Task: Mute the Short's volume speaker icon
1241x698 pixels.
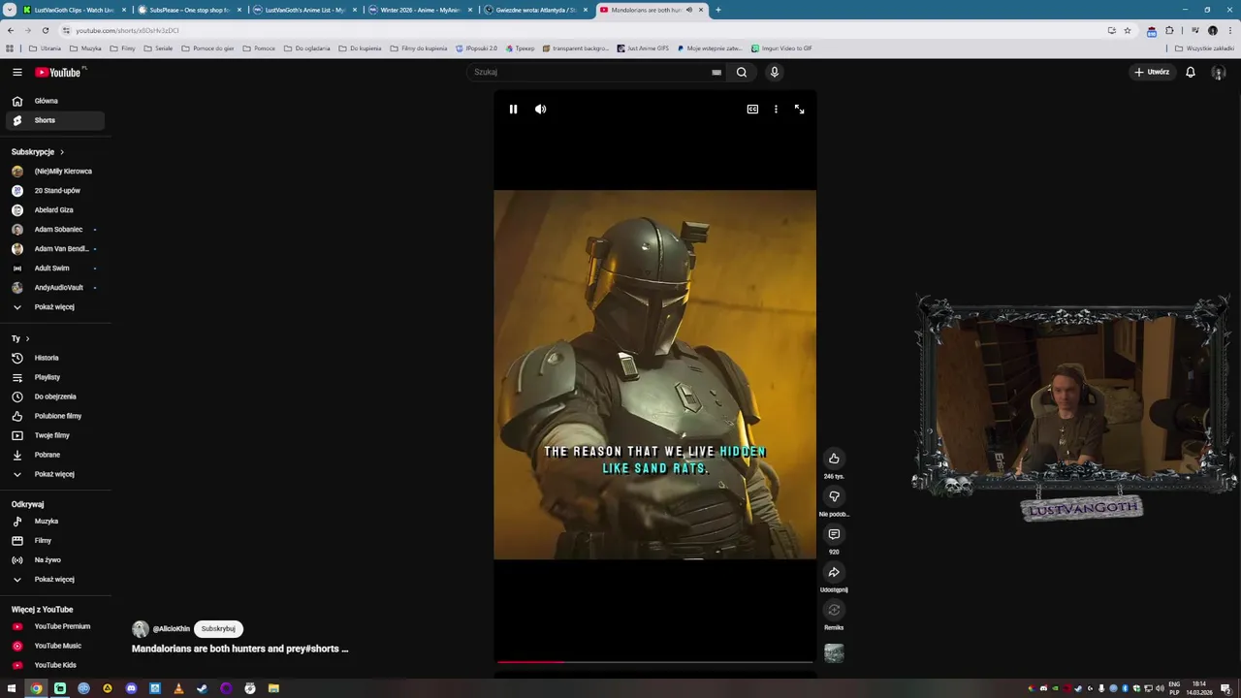Action: click(x=540, y=110)
